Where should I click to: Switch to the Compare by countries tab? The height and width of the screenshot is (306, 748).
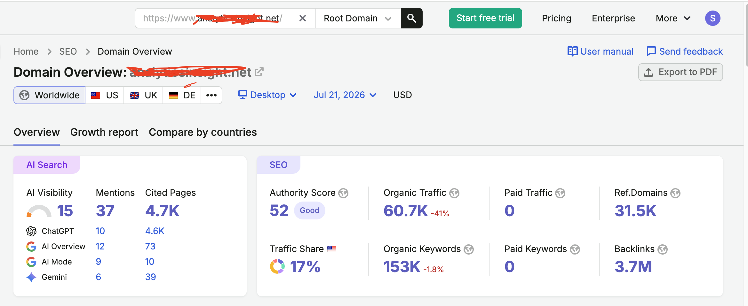point(203,132)
